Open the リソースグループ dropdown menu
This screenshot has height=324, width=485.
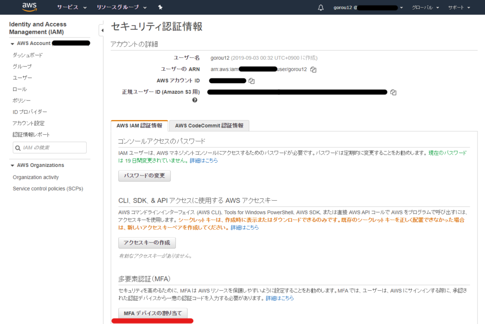coord(122,7)
